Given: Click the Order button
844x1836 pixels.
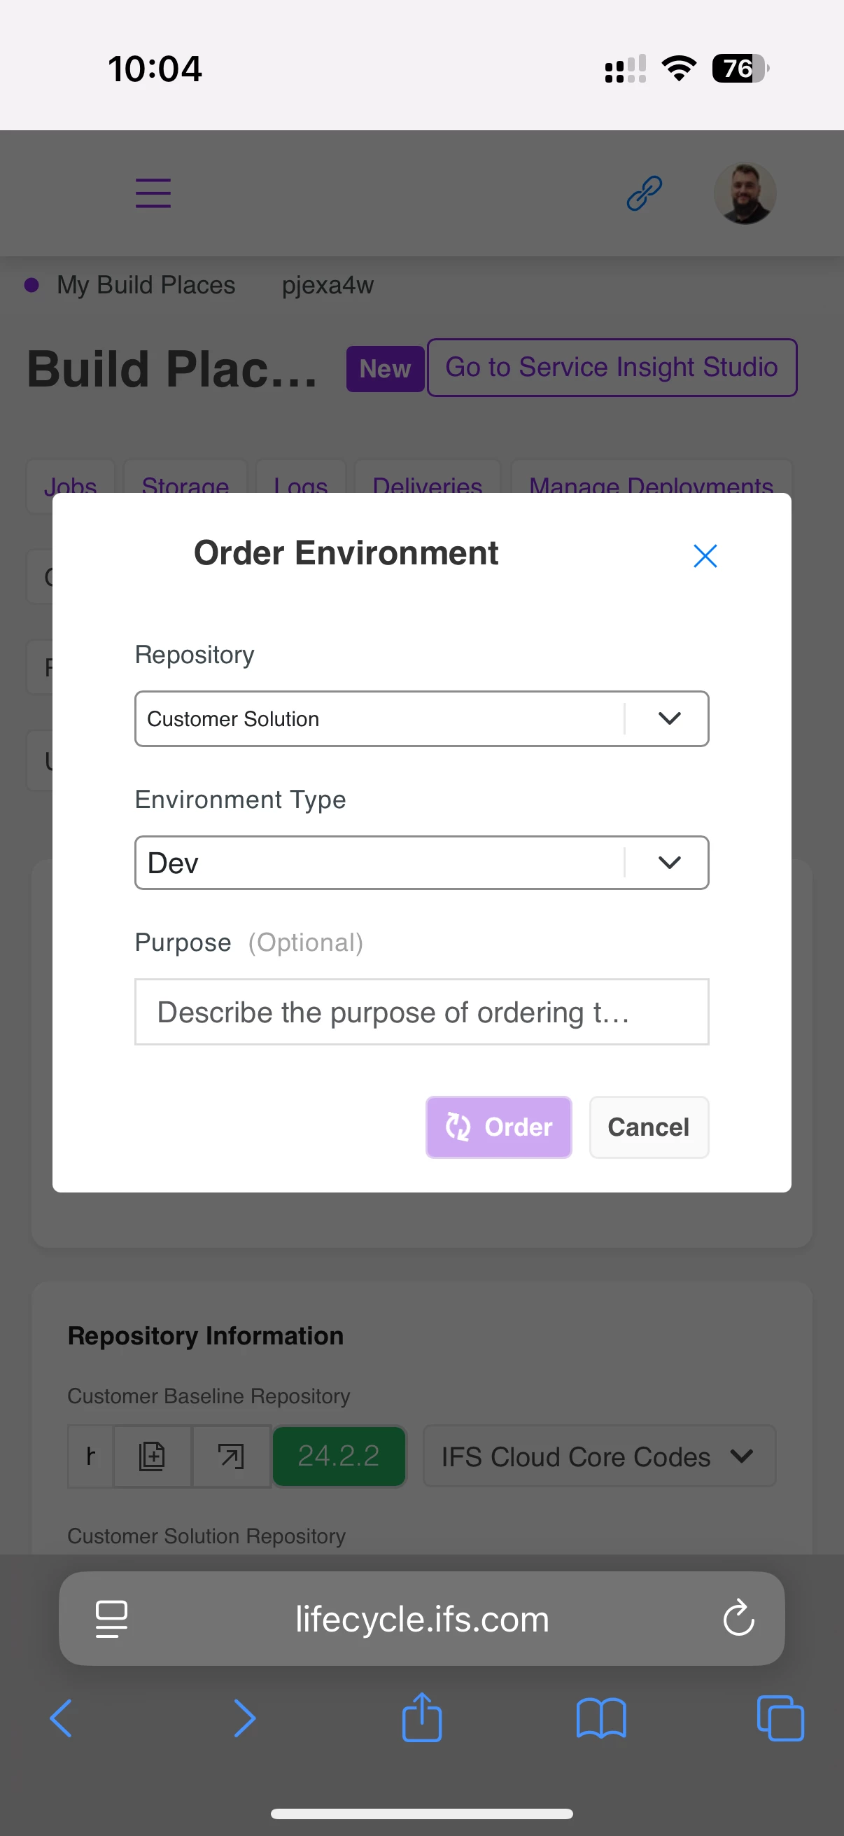Looking at the screenshot, I should 498,1127.
